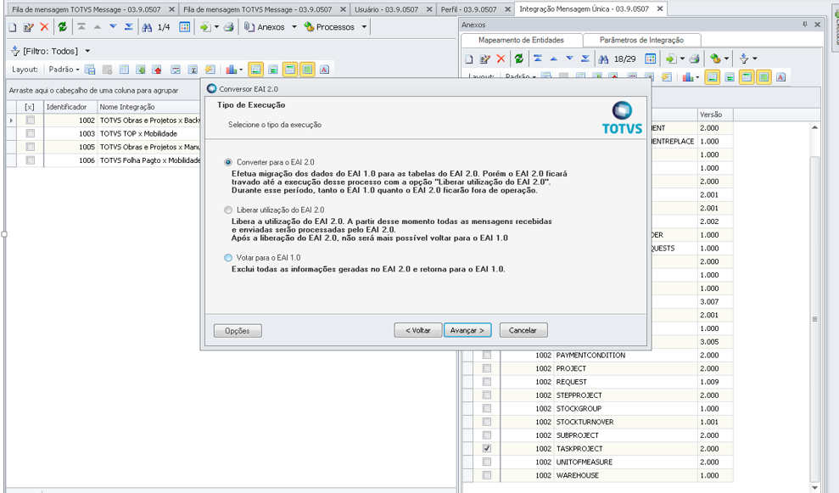Screen dimensions: 839x493
Task: Go to first record in main toolbar
Action: (x=81, y=26)
